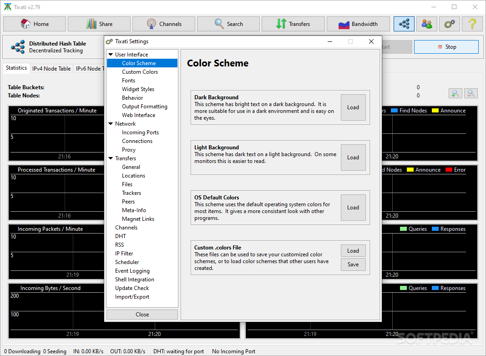Image resolution: width=486 pixels, height=356 pixels.
Task: Switch to the IPv4 Node Table tab
Action: 51,69
